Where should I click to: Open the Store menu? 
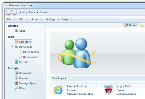[x=35, y=19]
